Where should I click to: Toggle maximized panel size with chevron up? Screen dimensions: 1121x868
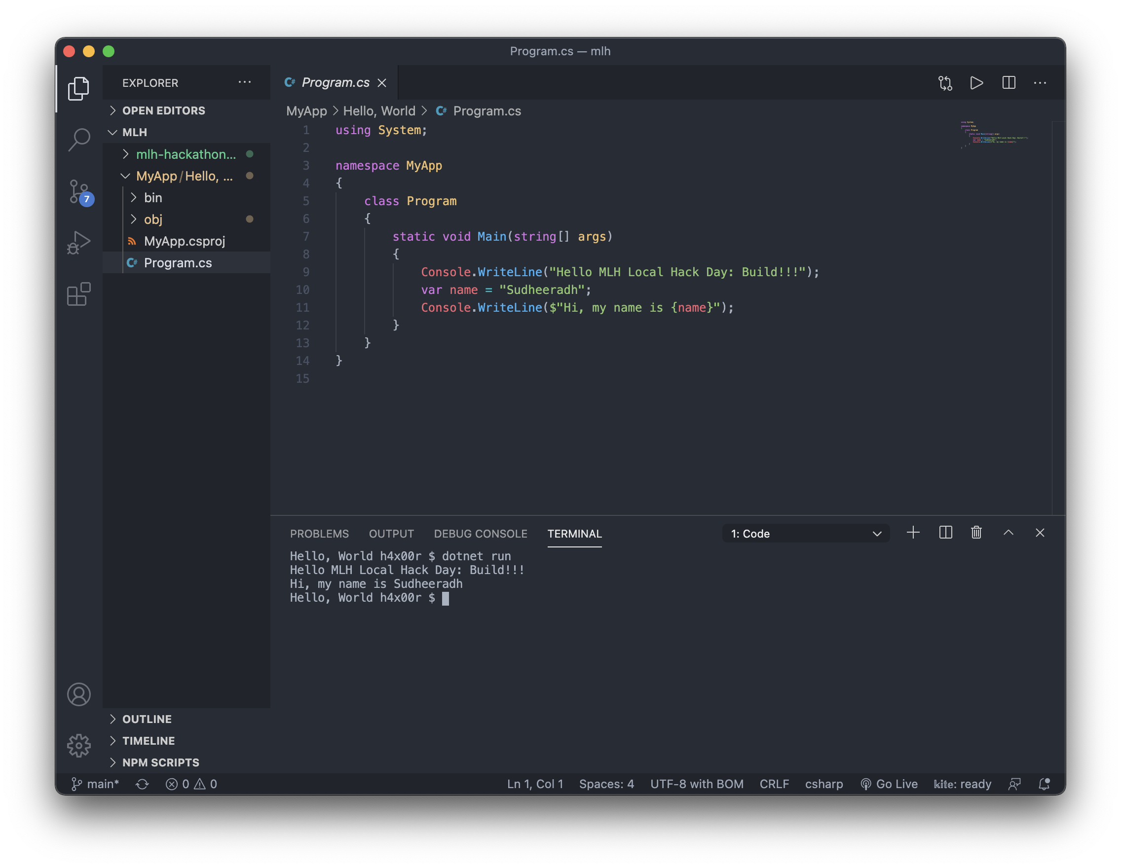[x=1008, y=533]
